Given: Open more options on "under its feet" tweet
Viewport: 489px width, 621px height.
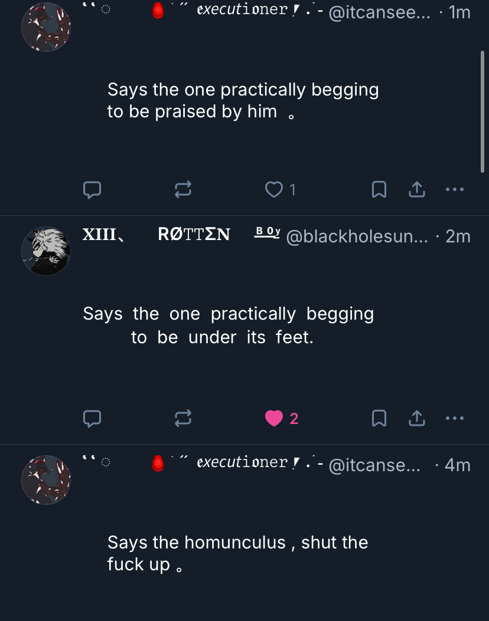Looking at the screenshot, I should [x=455, y=418].
